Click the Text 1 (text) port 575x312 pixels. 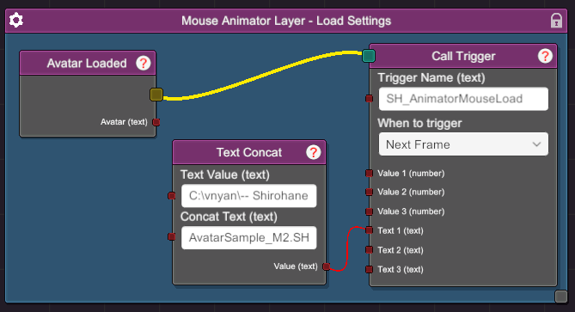370,230
